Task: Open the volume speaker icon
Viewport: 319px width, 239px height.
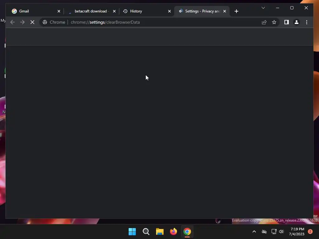Action: [281, 232]
